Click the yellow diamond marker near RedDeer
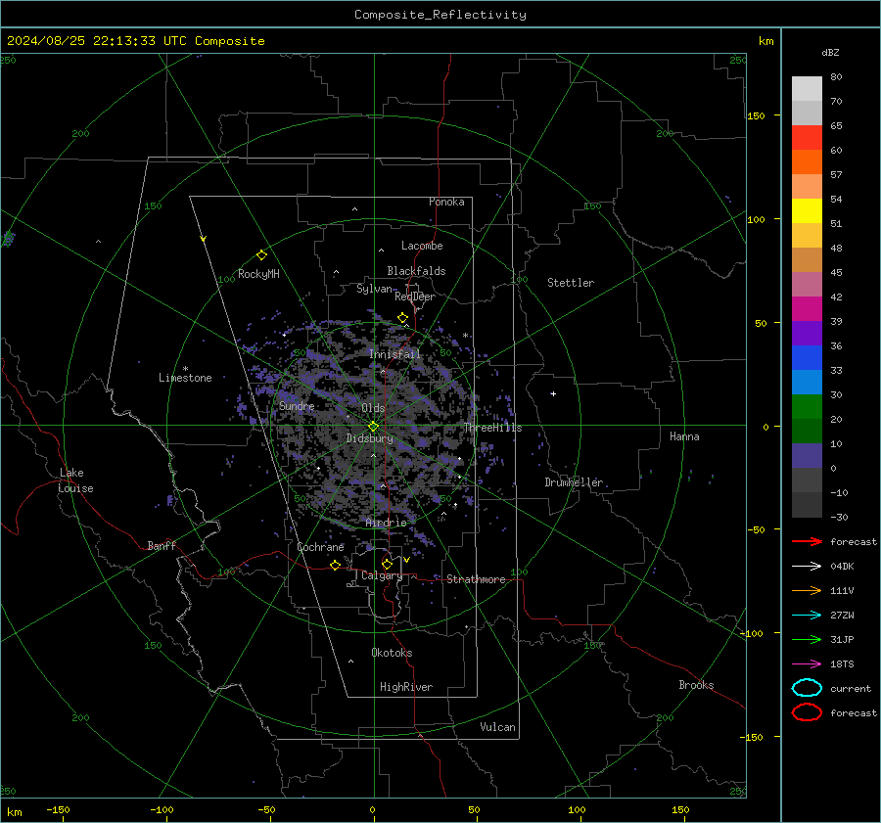Screen dimensions: 881x823 point(402,318)
